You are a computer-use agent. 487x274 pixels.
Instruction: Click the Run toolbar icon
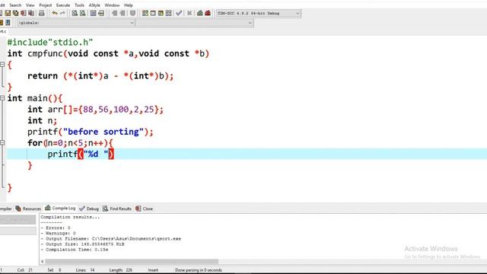[153, 13]
